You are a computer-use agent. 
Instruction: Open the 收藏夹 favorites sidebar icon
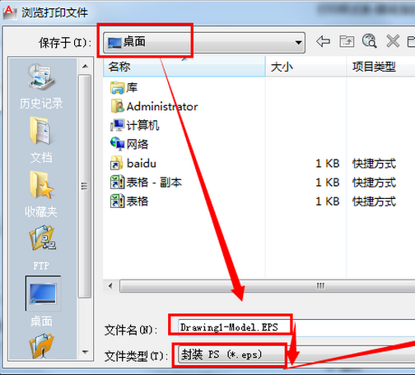[41, 194]
